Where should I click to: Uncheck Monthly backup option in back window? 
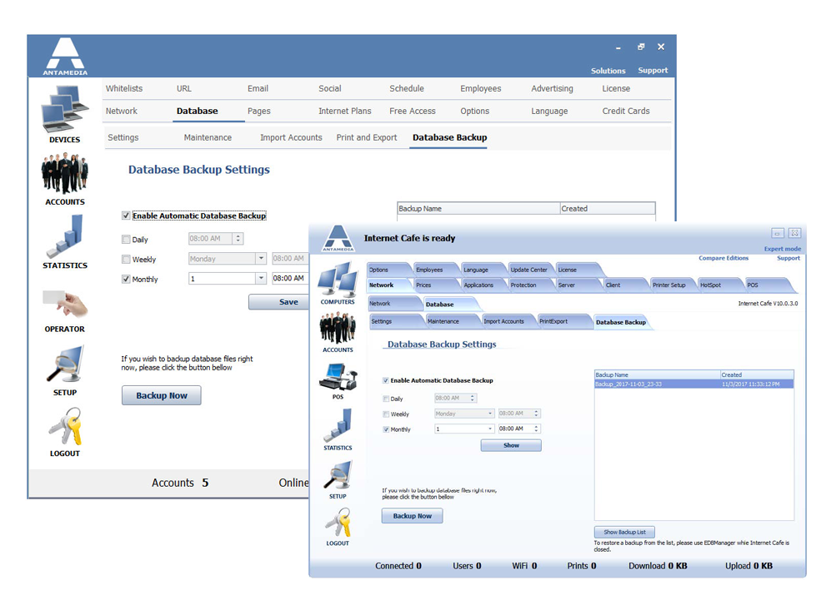pos(126,279)
